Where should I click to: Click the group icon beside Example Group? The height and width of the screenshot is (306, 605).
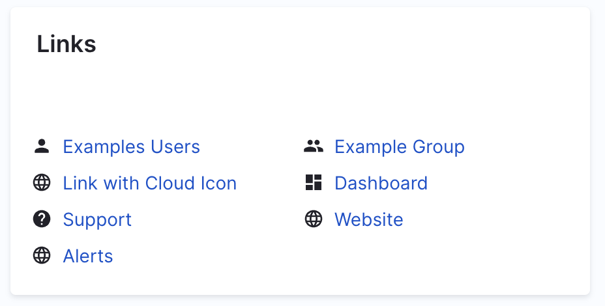(x=314, y=146)
